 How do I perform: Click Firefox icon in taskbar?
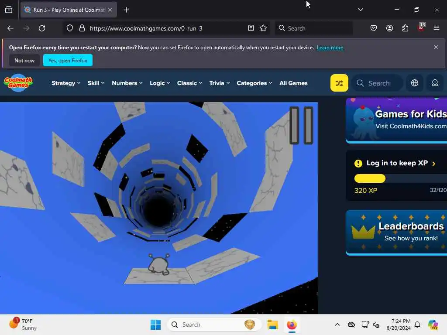click(292, 325)
